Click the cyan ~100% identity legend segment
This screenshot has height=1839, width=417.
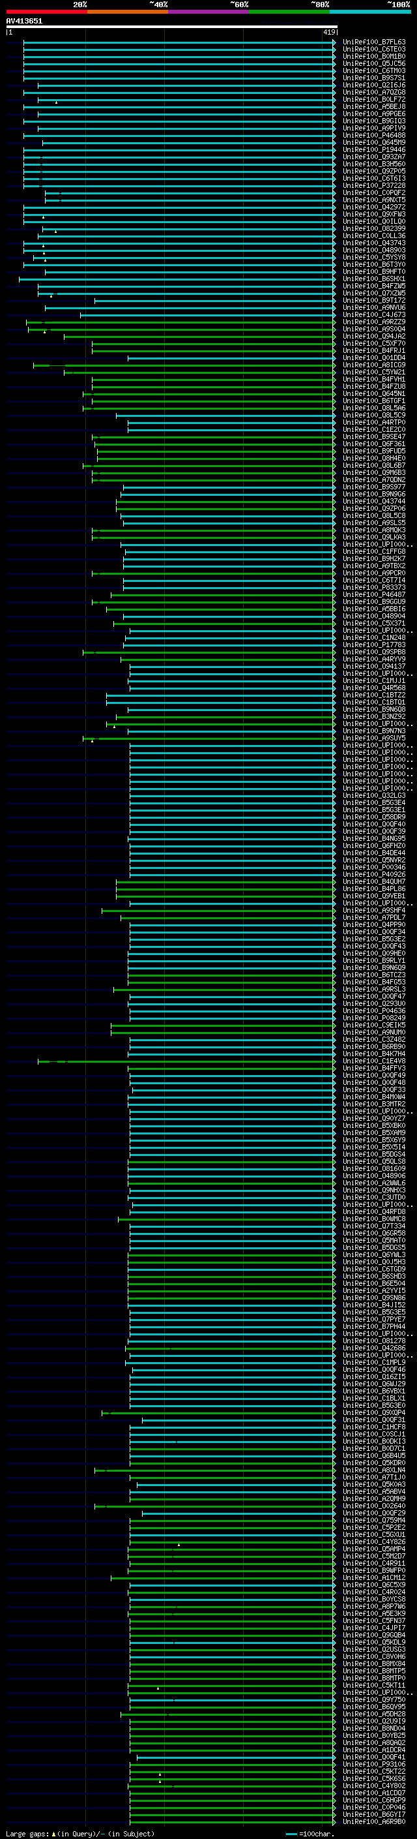[x=370, y=12]
